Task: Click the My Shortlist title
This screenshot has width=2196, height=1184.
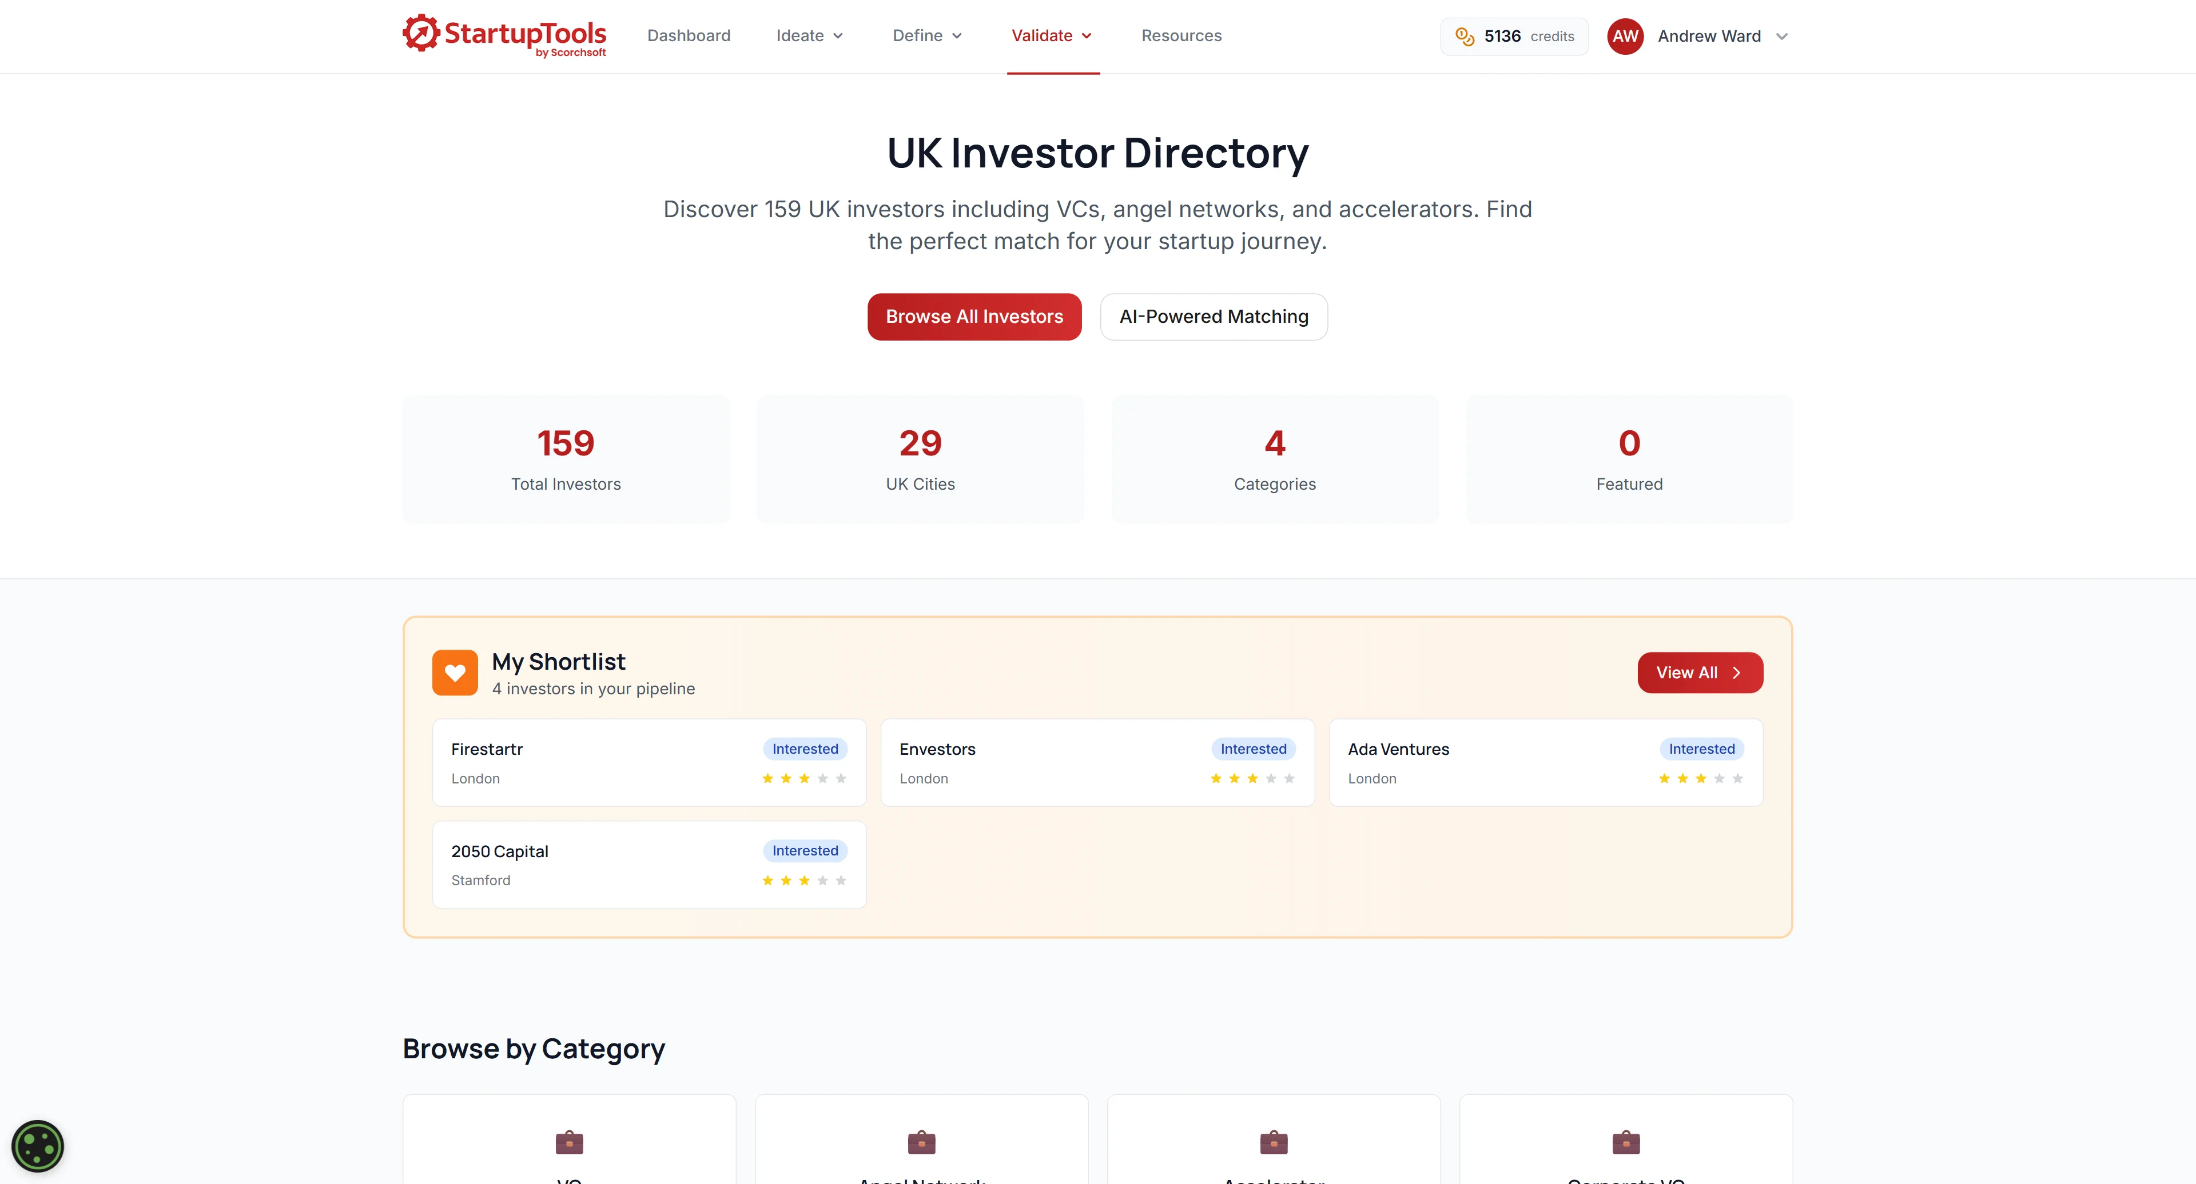Action: pyautogui.click(x=558, y=662)
